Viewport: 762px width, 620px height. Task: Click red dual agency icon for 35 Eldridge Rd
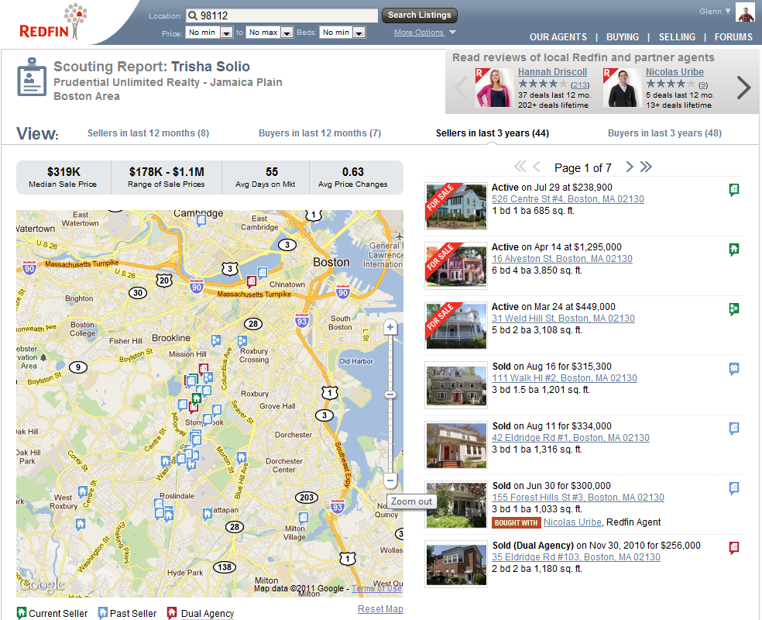734,548
